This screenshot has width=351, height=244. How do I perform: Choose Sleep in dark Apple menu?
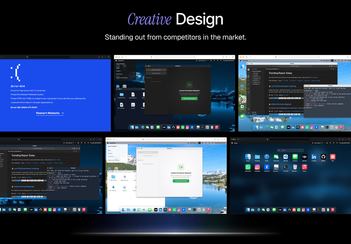coord(118,68)
